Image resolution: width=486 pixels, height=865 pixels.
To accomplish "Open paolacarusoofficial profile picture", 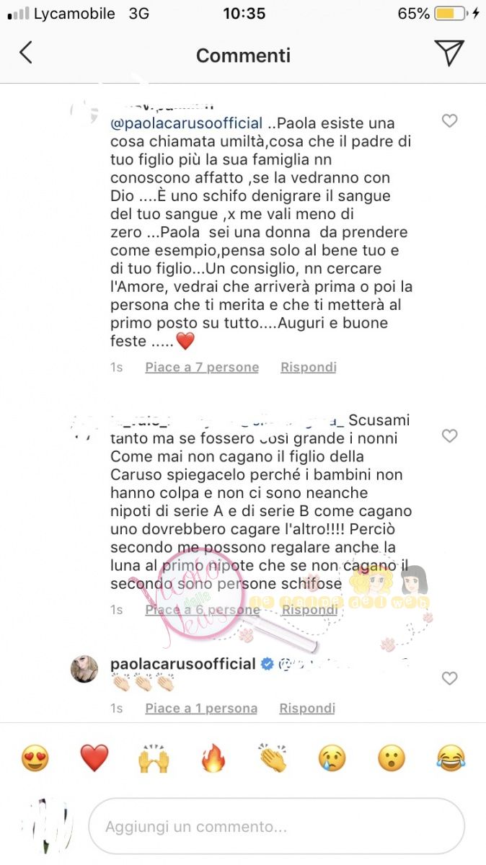I will pyautogui.click(x=84, y=669).
